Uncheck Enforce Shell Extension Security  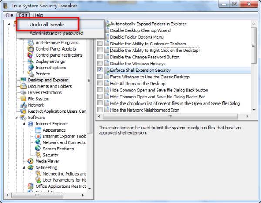(x=100, y=70)
